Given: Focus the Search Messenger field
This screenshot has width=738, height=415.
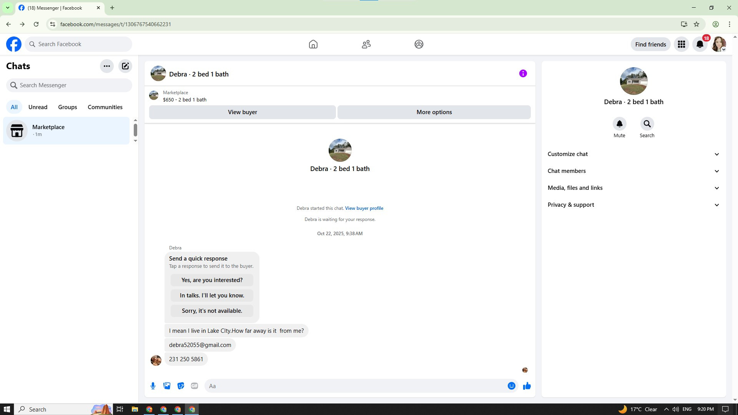Looking at the screenshot, I should [73, 85].
